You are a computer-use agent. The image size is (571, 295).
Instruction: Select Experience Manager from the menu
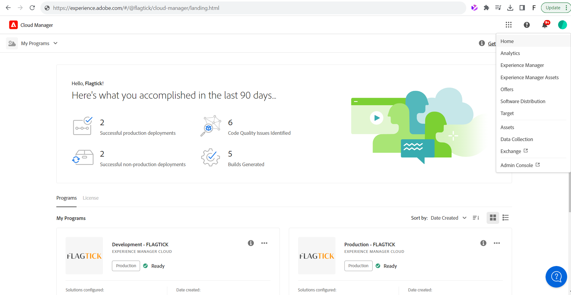point(522,65)
